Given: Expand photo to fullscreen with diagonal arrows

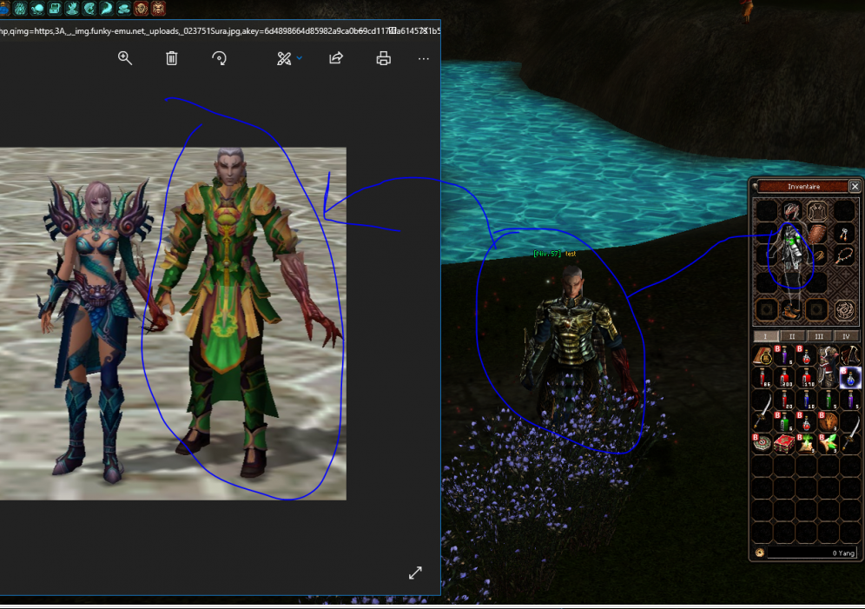Looking at the screenshot, I should point(415,573).
